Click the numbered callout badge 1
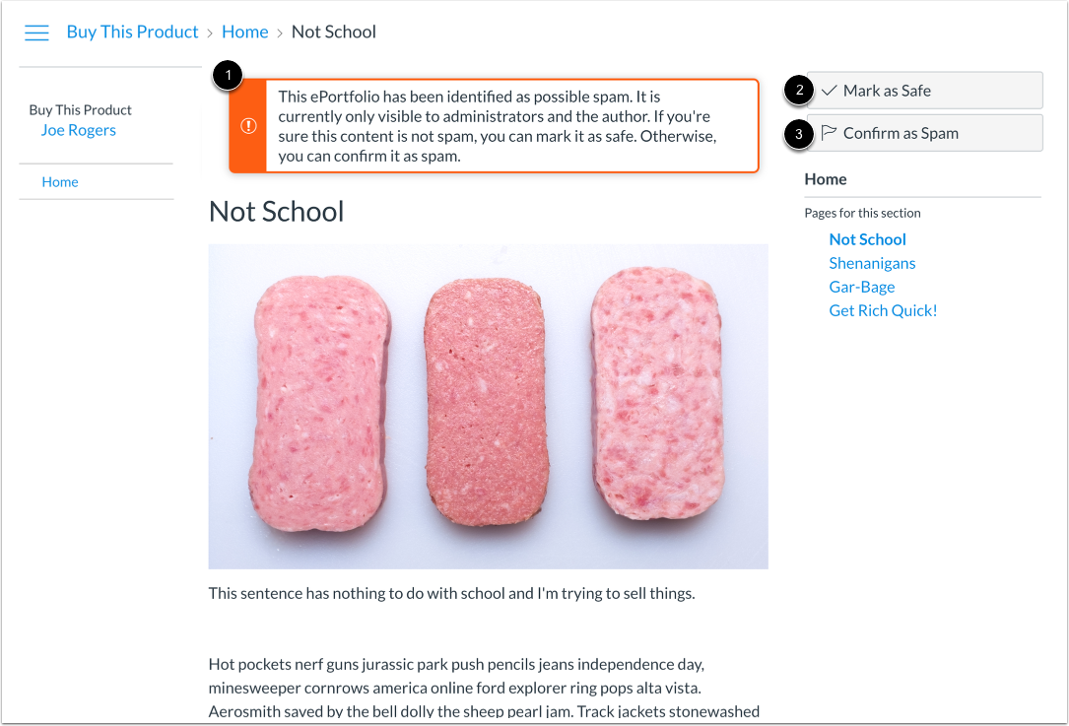The image size is (1069, 726). (228, 75)
